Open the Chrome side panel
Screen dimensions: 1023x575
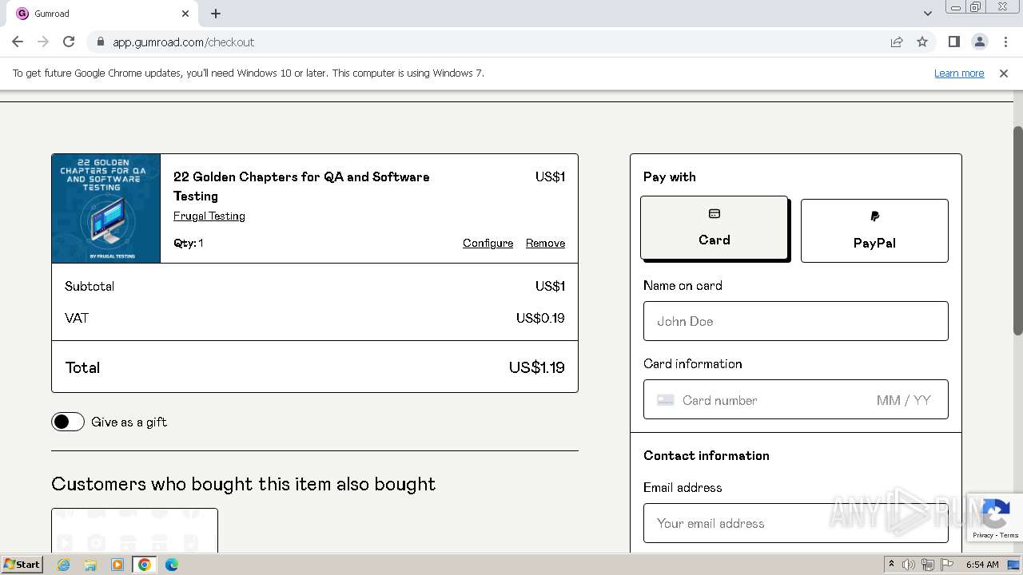click(953, 42)
